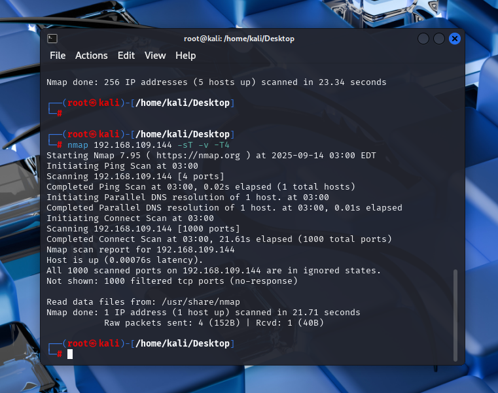Image resolution: width=498 pixels, height=393 pixels.
Task: Close the terminal with the blue X button
Action: click(x=455, y=39)
